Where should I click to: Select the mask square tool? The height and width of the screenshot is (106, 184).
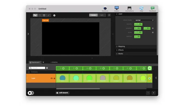tap(44, 15)
